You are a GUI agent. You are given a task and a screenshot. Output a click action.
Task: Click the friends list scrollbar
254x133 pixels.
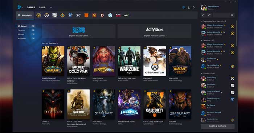pos(236,33)
